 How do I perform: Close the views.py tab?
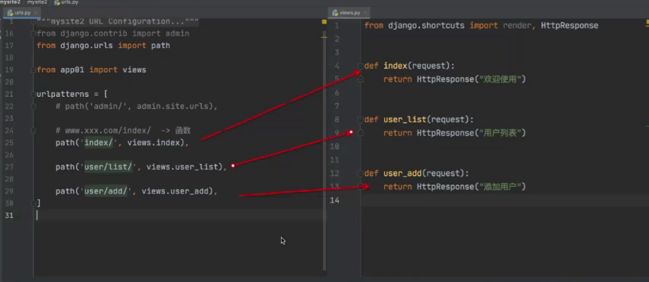tap(365, 13)
